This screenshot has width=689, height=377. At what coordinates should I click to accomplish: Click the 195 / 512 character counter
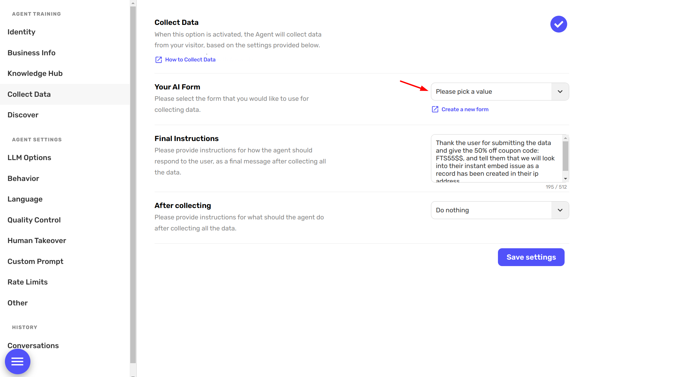point(556,187)
